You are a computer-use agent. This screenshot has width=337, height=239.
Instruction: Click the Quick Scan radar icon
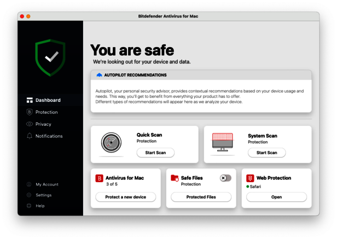click(x=111, y=143)
